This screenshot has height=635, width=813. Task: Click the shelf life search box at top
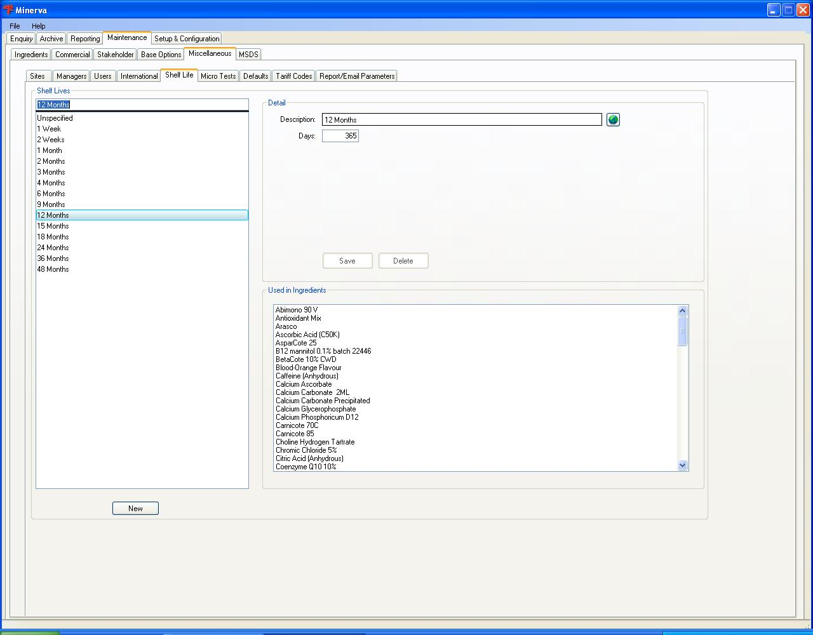point(142,105)
